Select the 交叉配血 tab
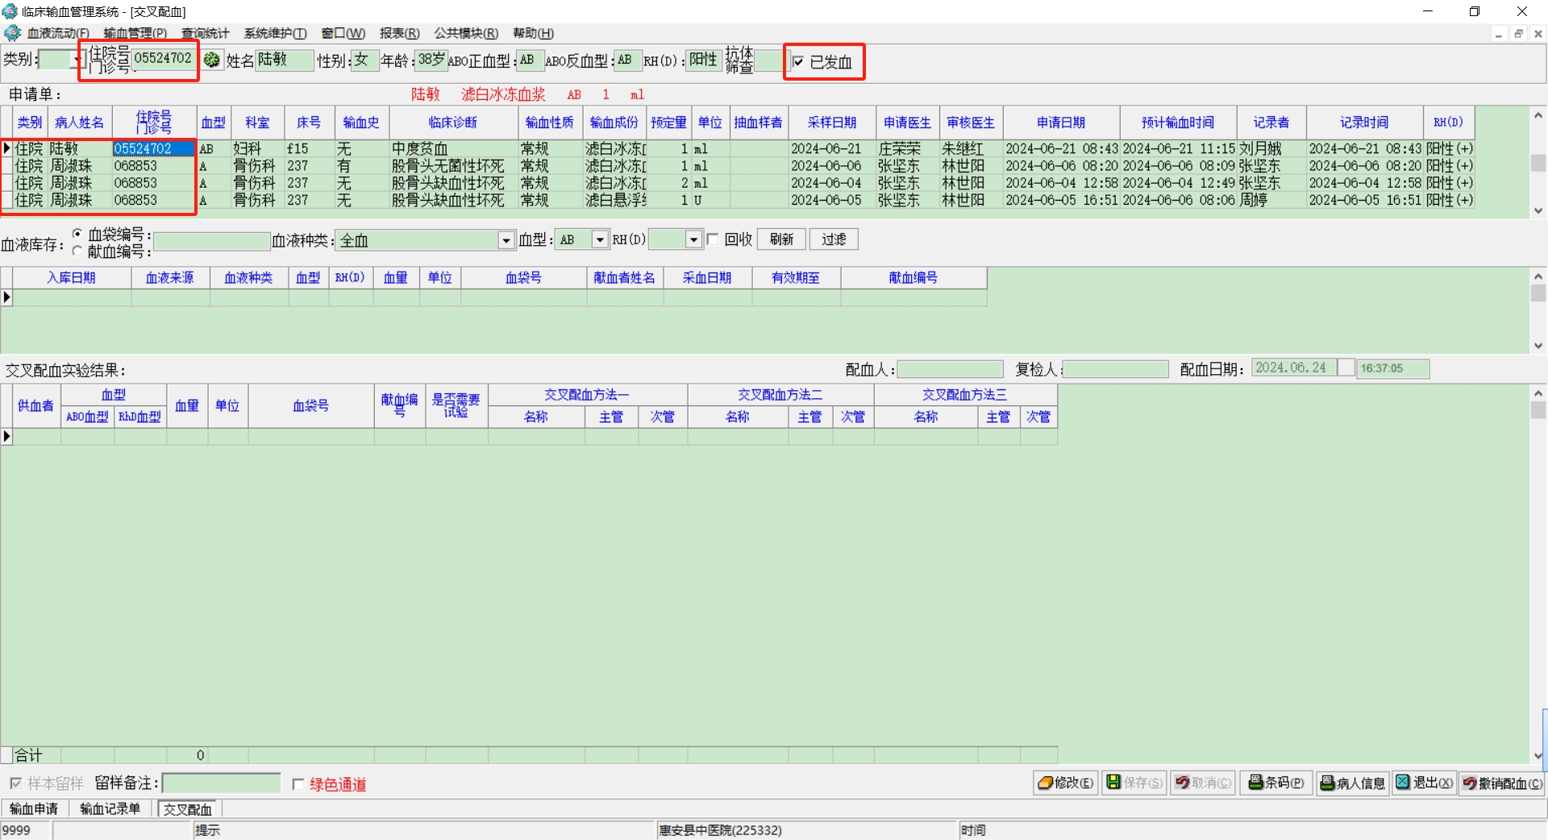 point(188,809)
